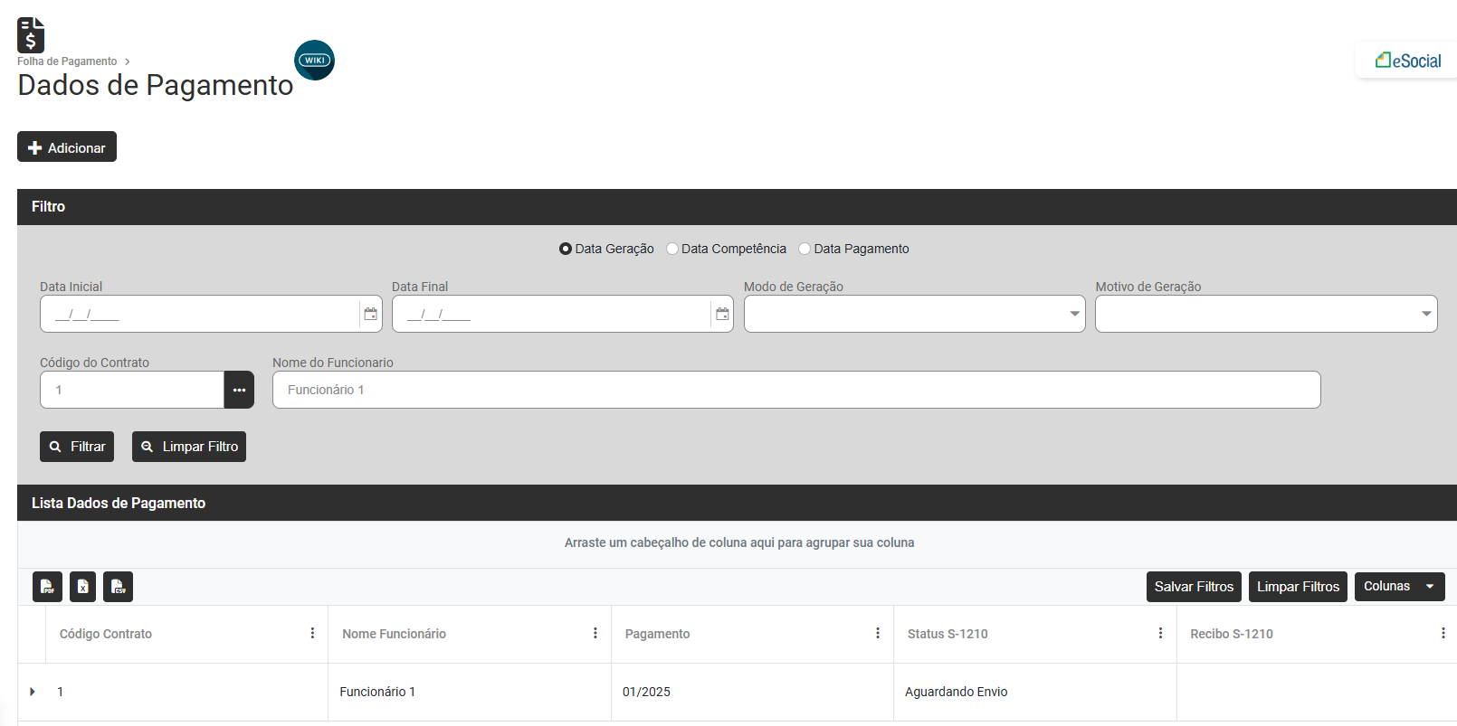Image resolution: width=1457 pixels, height=726 pixels.
Task: Export the list as PDF
Action: 47,587
